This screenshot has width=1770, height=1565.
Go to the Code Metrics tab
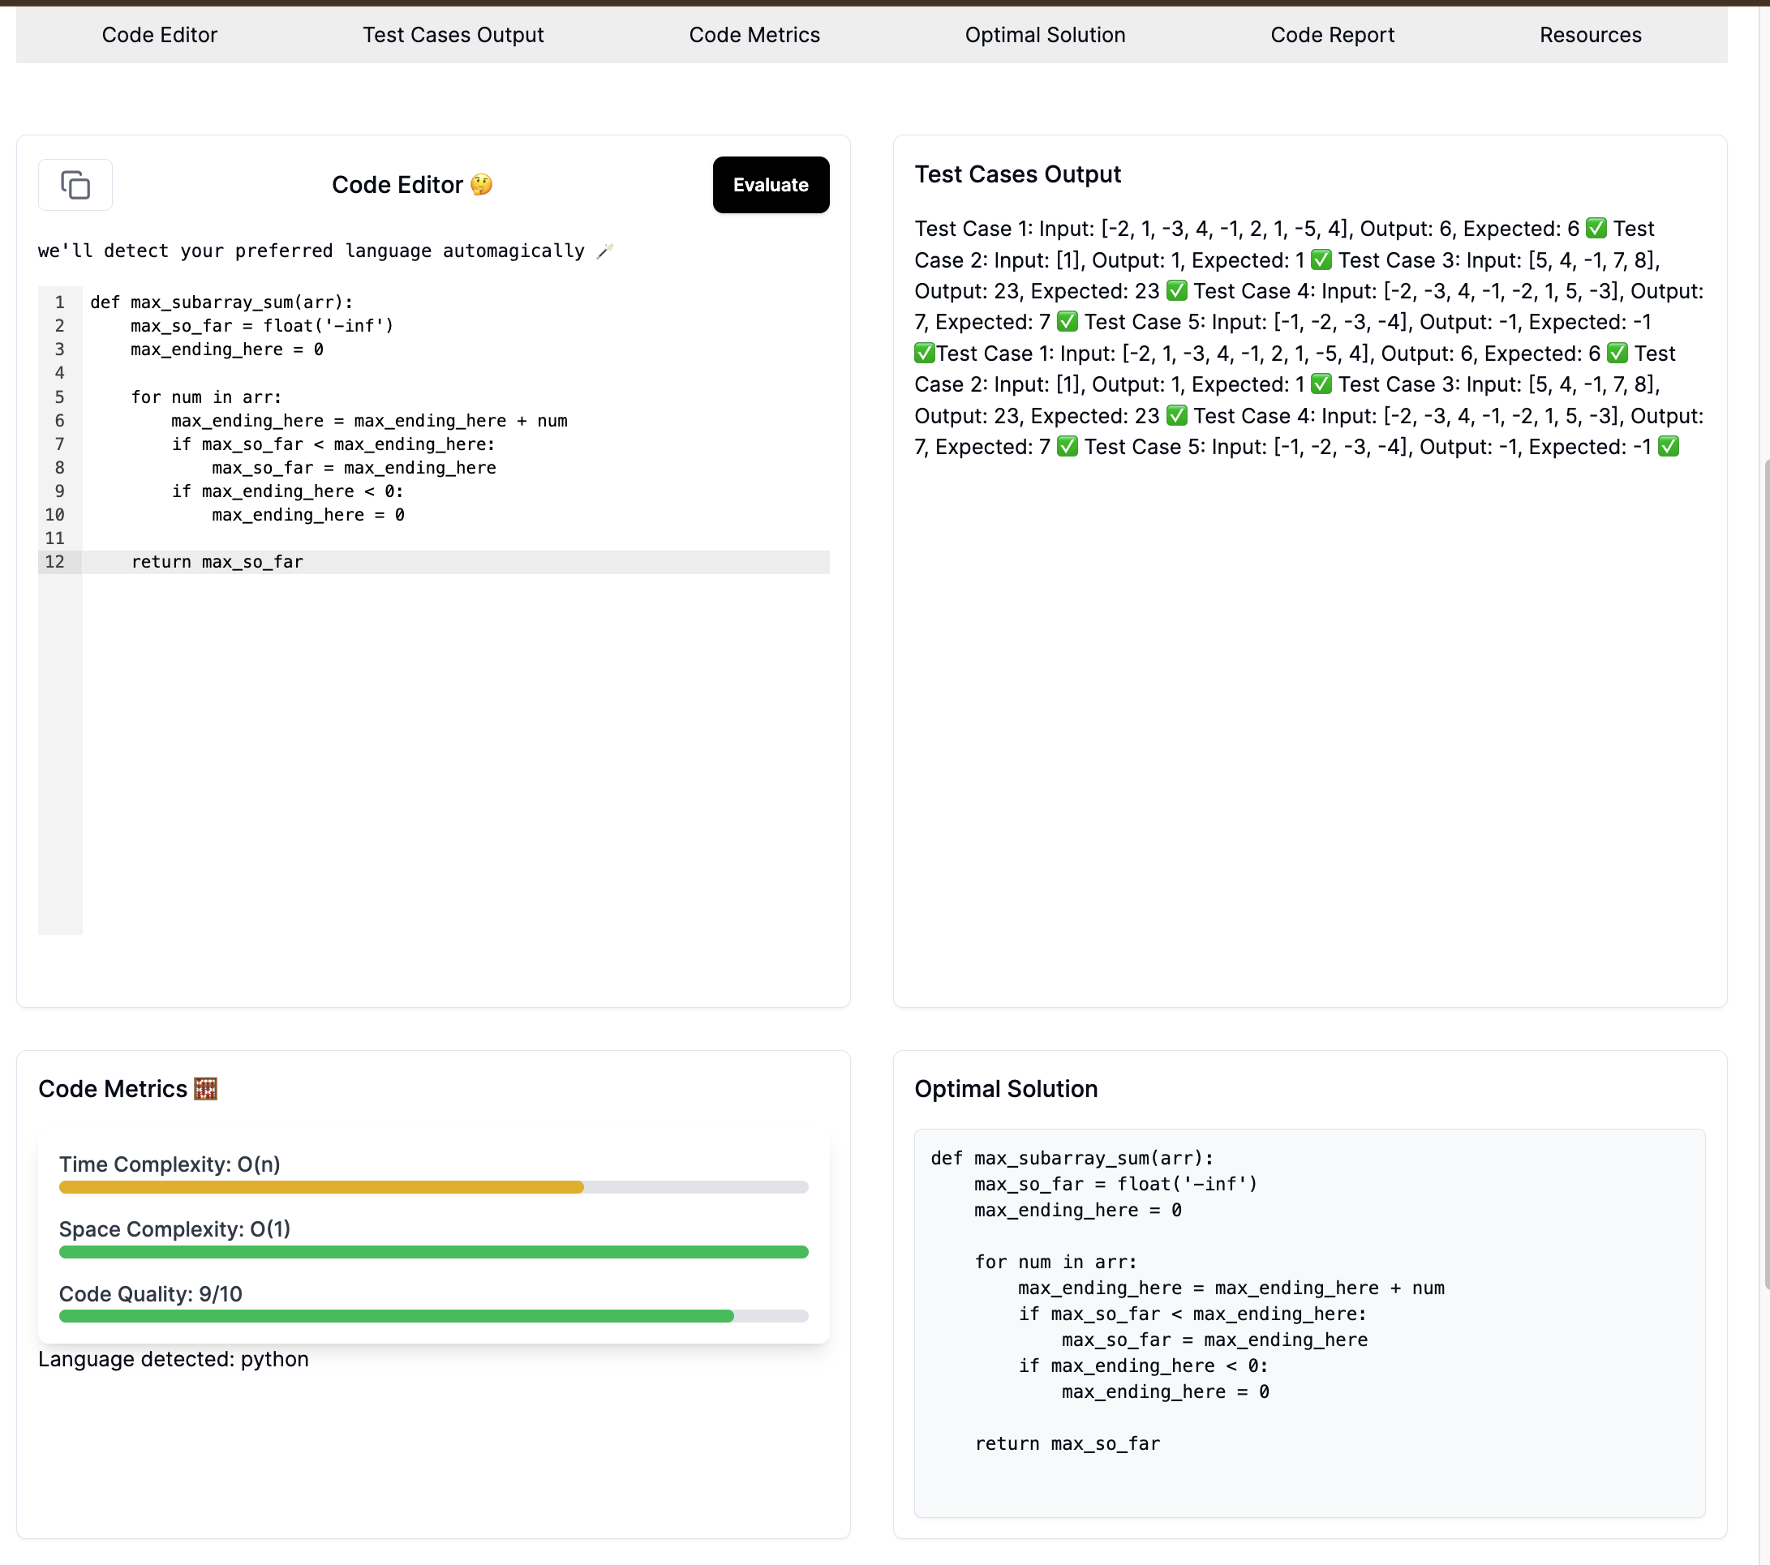[754, 35]
